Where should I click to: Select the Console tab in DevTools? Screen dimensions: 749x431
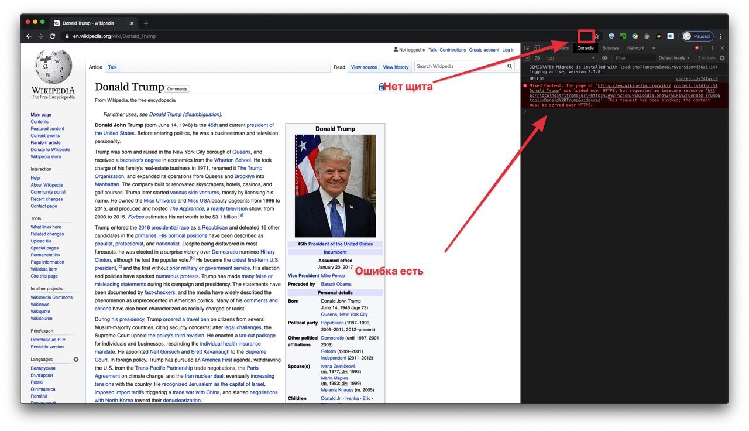(585, 48)
